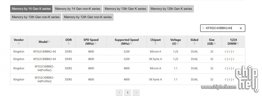
Task: Sort by Sided column arrows
Action: (194, 44)
